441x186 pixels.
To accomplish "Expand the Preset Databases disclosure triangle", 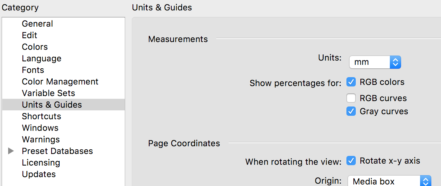I will (11, 151).
